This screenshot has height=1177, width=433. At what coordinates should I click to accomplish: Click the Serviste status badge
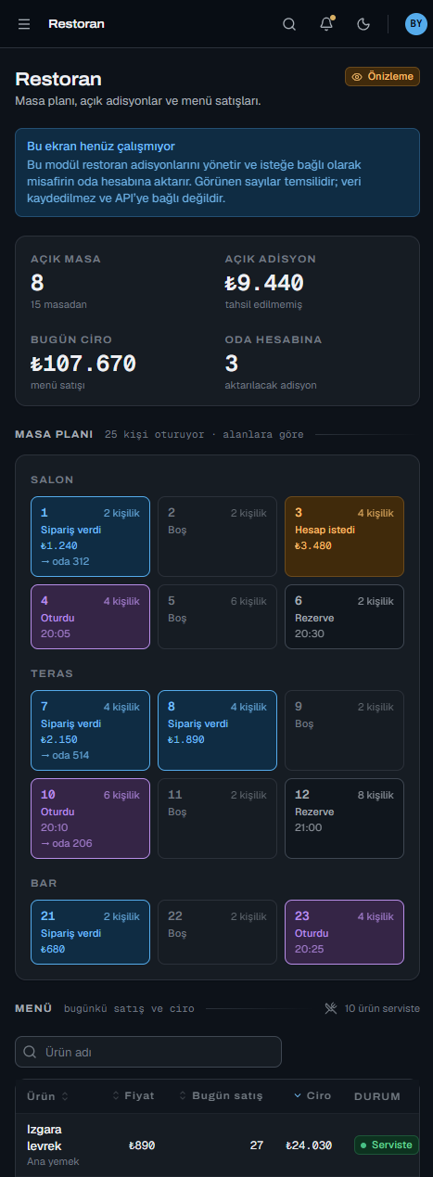(387, 1145)
